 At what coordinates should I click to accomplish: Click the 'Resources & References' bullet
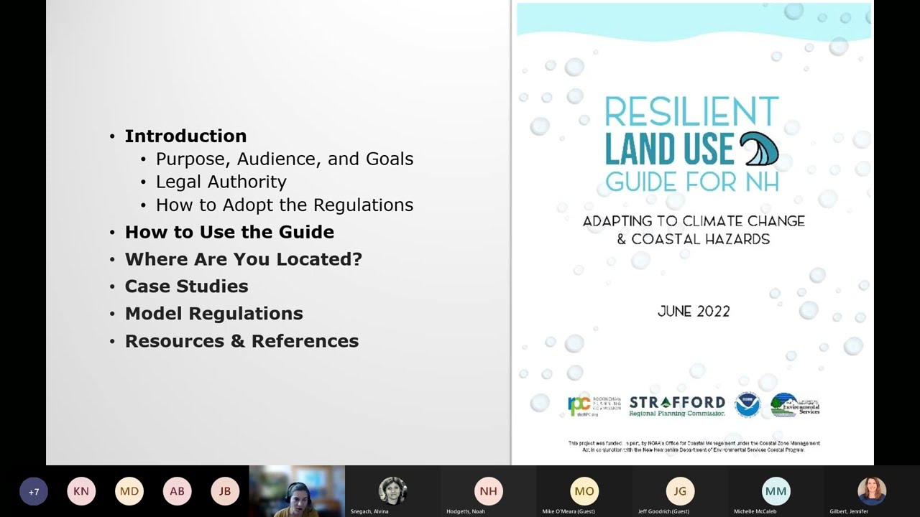241,341
